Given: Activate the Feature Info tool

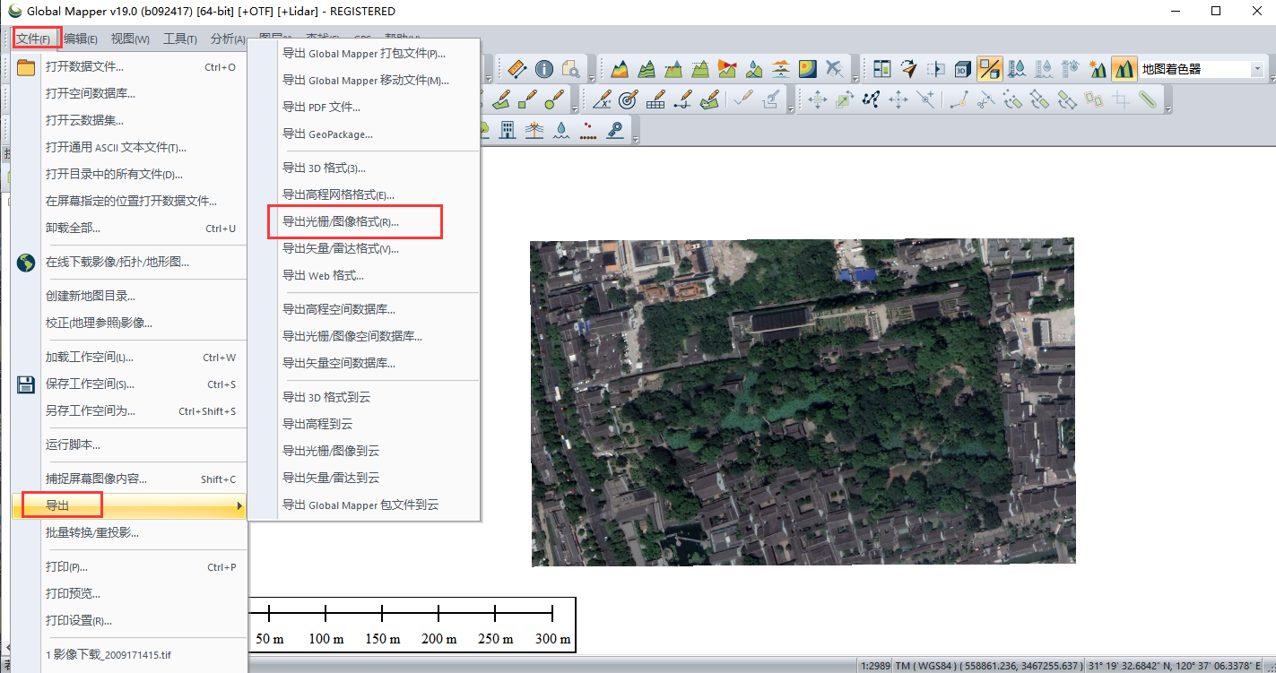Looking at the screenshot, I should (544, 69).
